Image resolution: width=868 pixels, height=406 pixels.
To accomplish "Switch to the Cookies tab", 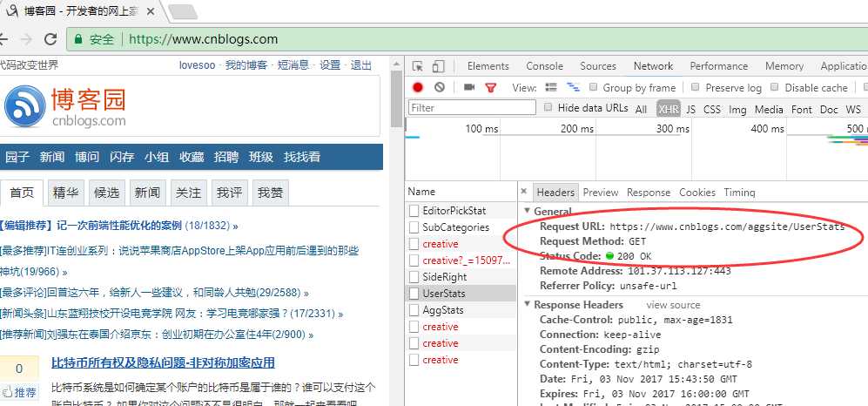I will point(697,193).
